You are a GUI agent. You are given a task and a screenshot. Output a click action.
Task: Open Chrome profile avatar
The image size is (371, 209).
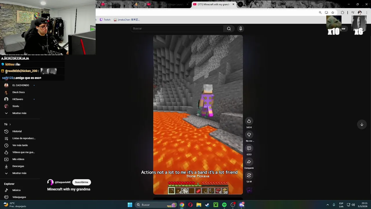point(360,12)
